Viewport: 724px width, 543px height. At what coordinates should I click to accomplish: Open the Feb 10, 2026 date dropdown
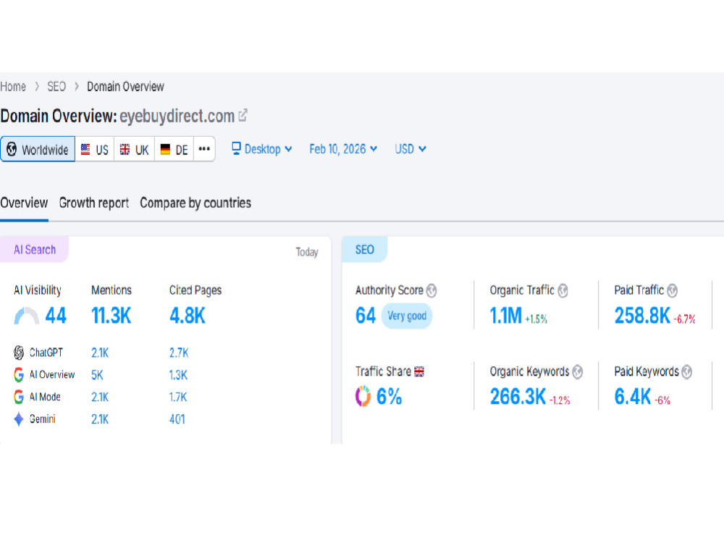coord(343,149)
